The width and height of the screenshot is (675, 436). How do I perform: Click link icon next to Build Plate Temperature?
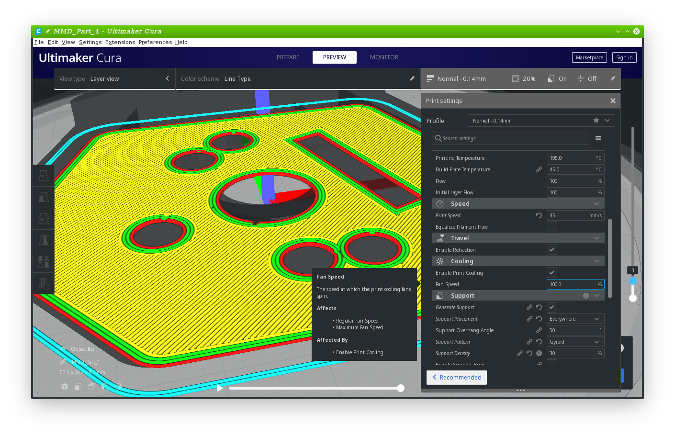tap(539, 169)
